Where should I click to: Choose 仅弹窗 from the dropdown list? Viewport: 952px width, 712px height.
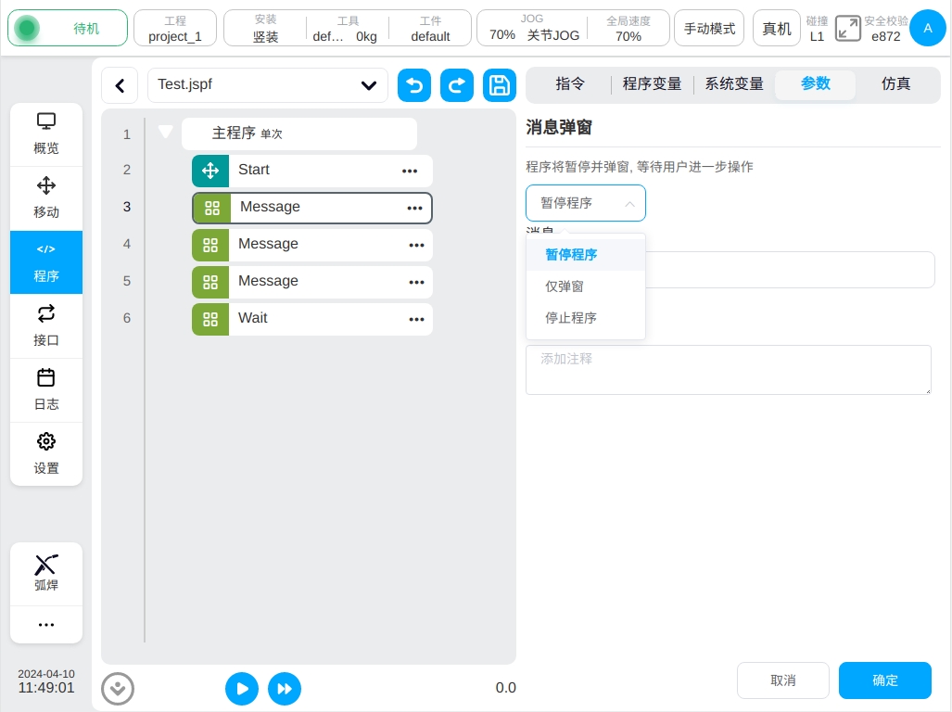565,286
